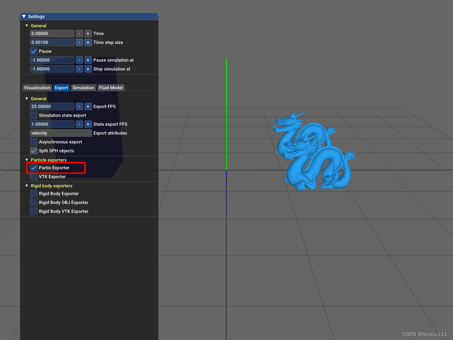Increase the State export FPS value
The image size is (453, 340).
pos(88,124)
